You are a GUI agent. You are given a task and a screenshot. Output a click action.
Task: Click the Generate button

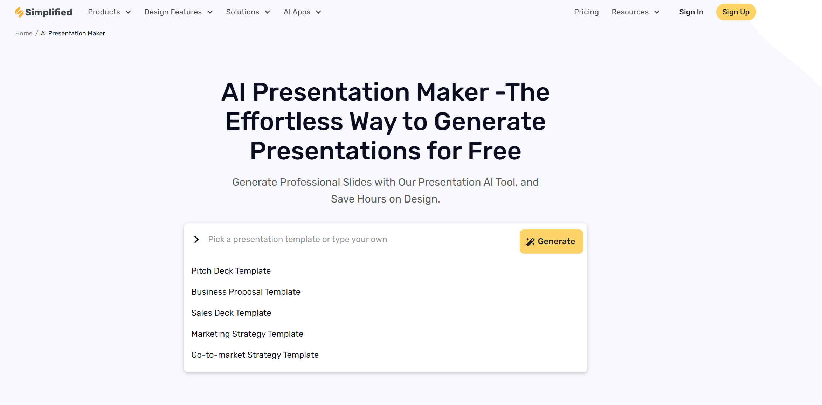[551, 241]
